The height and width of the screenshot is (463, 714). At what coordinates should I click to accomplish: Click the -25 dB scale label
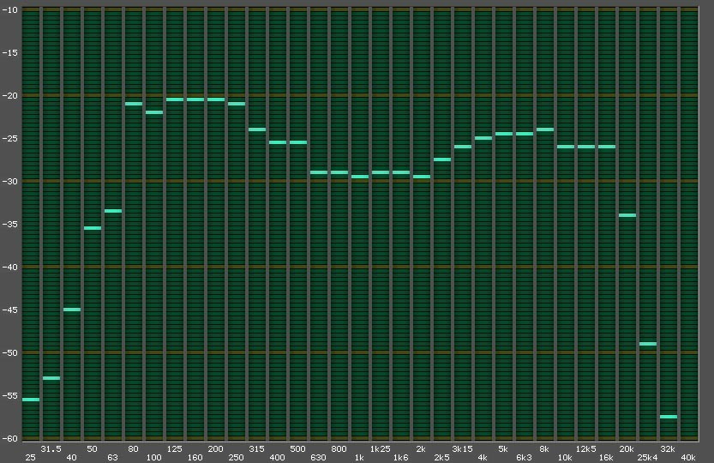9,138
